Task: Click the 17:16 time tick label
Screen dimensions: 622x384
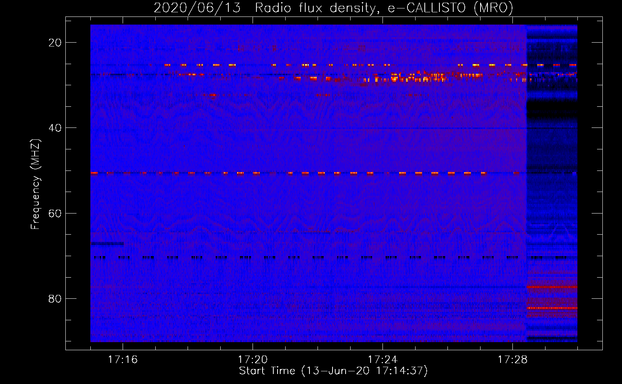Action: tap(123, 360)
